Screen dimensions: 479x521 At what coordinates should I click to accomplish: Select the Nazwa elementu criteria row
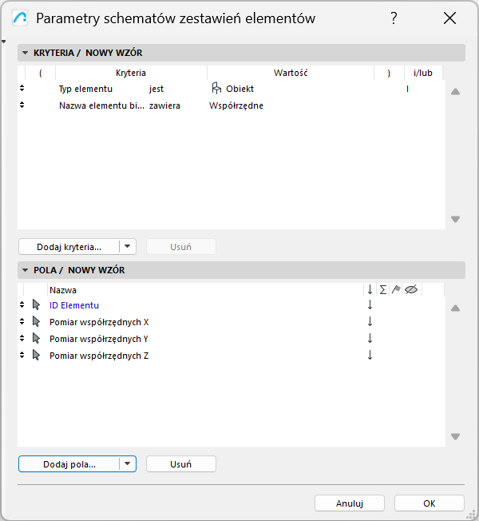[x=102, y=105]
